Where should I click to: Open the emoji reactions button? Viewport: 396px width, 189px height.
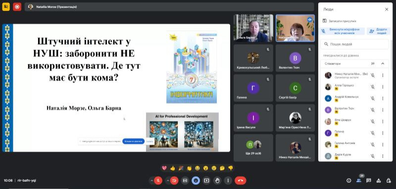tap(196, 181)
